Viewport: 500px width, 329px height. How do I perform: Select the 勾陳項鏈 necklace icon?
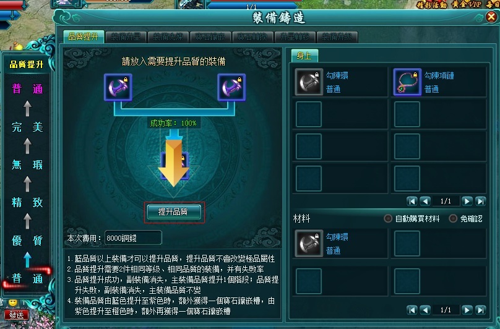[x=407, y=82]
